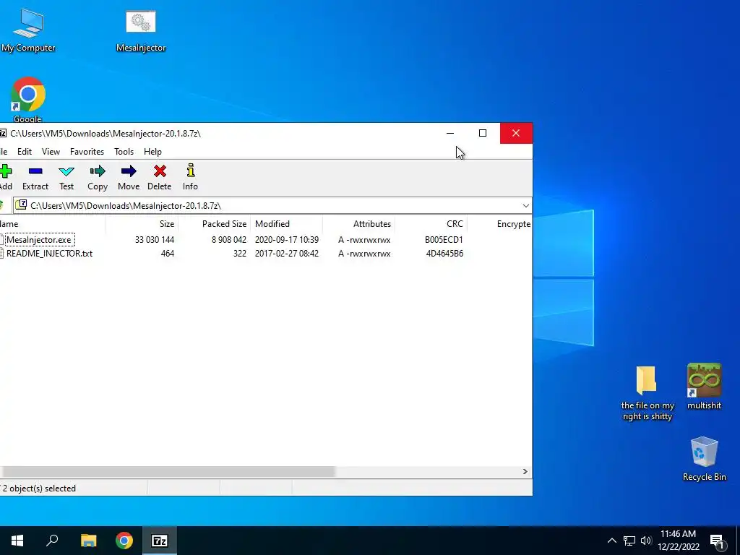Image resolution: width=740 pixels, height=555 pixels.
Task: Click the '2 object(s) selected' status text
Action: [x=39, y=489]
